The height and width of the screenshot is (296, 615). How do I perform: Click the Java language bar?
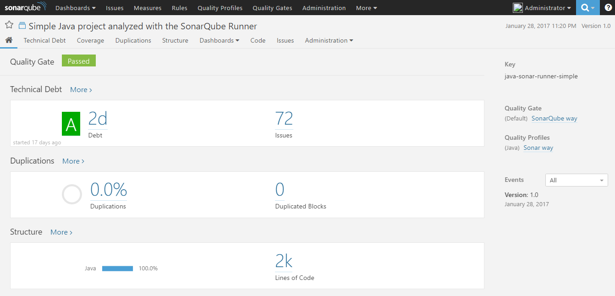click(x=117, y=269)
